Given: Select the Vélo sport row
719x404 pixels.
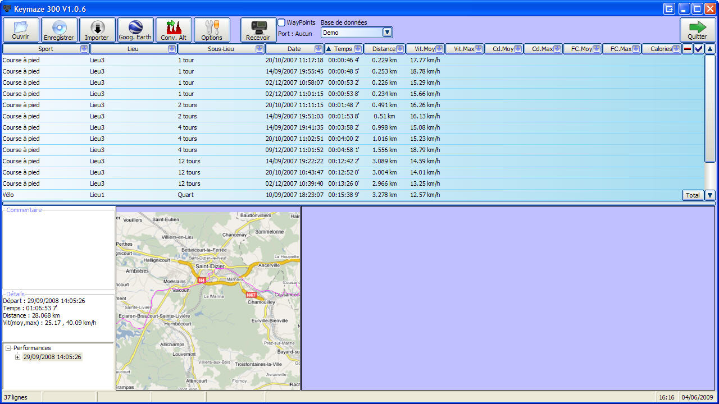Looking at the screenshot, I should click(353, 195).
